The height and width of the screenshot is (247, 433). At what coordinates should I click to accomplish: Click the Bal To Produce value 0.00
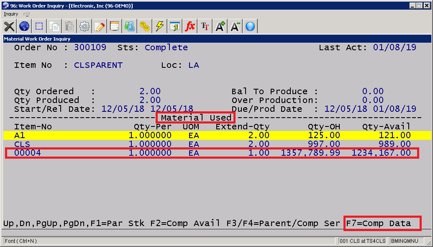(373, 91)
